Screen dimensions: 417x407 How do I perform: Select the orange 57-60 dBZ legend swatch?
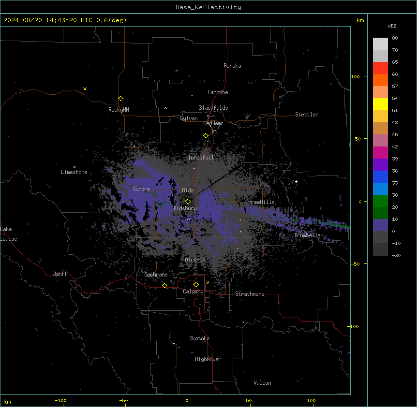pos(380,80)
